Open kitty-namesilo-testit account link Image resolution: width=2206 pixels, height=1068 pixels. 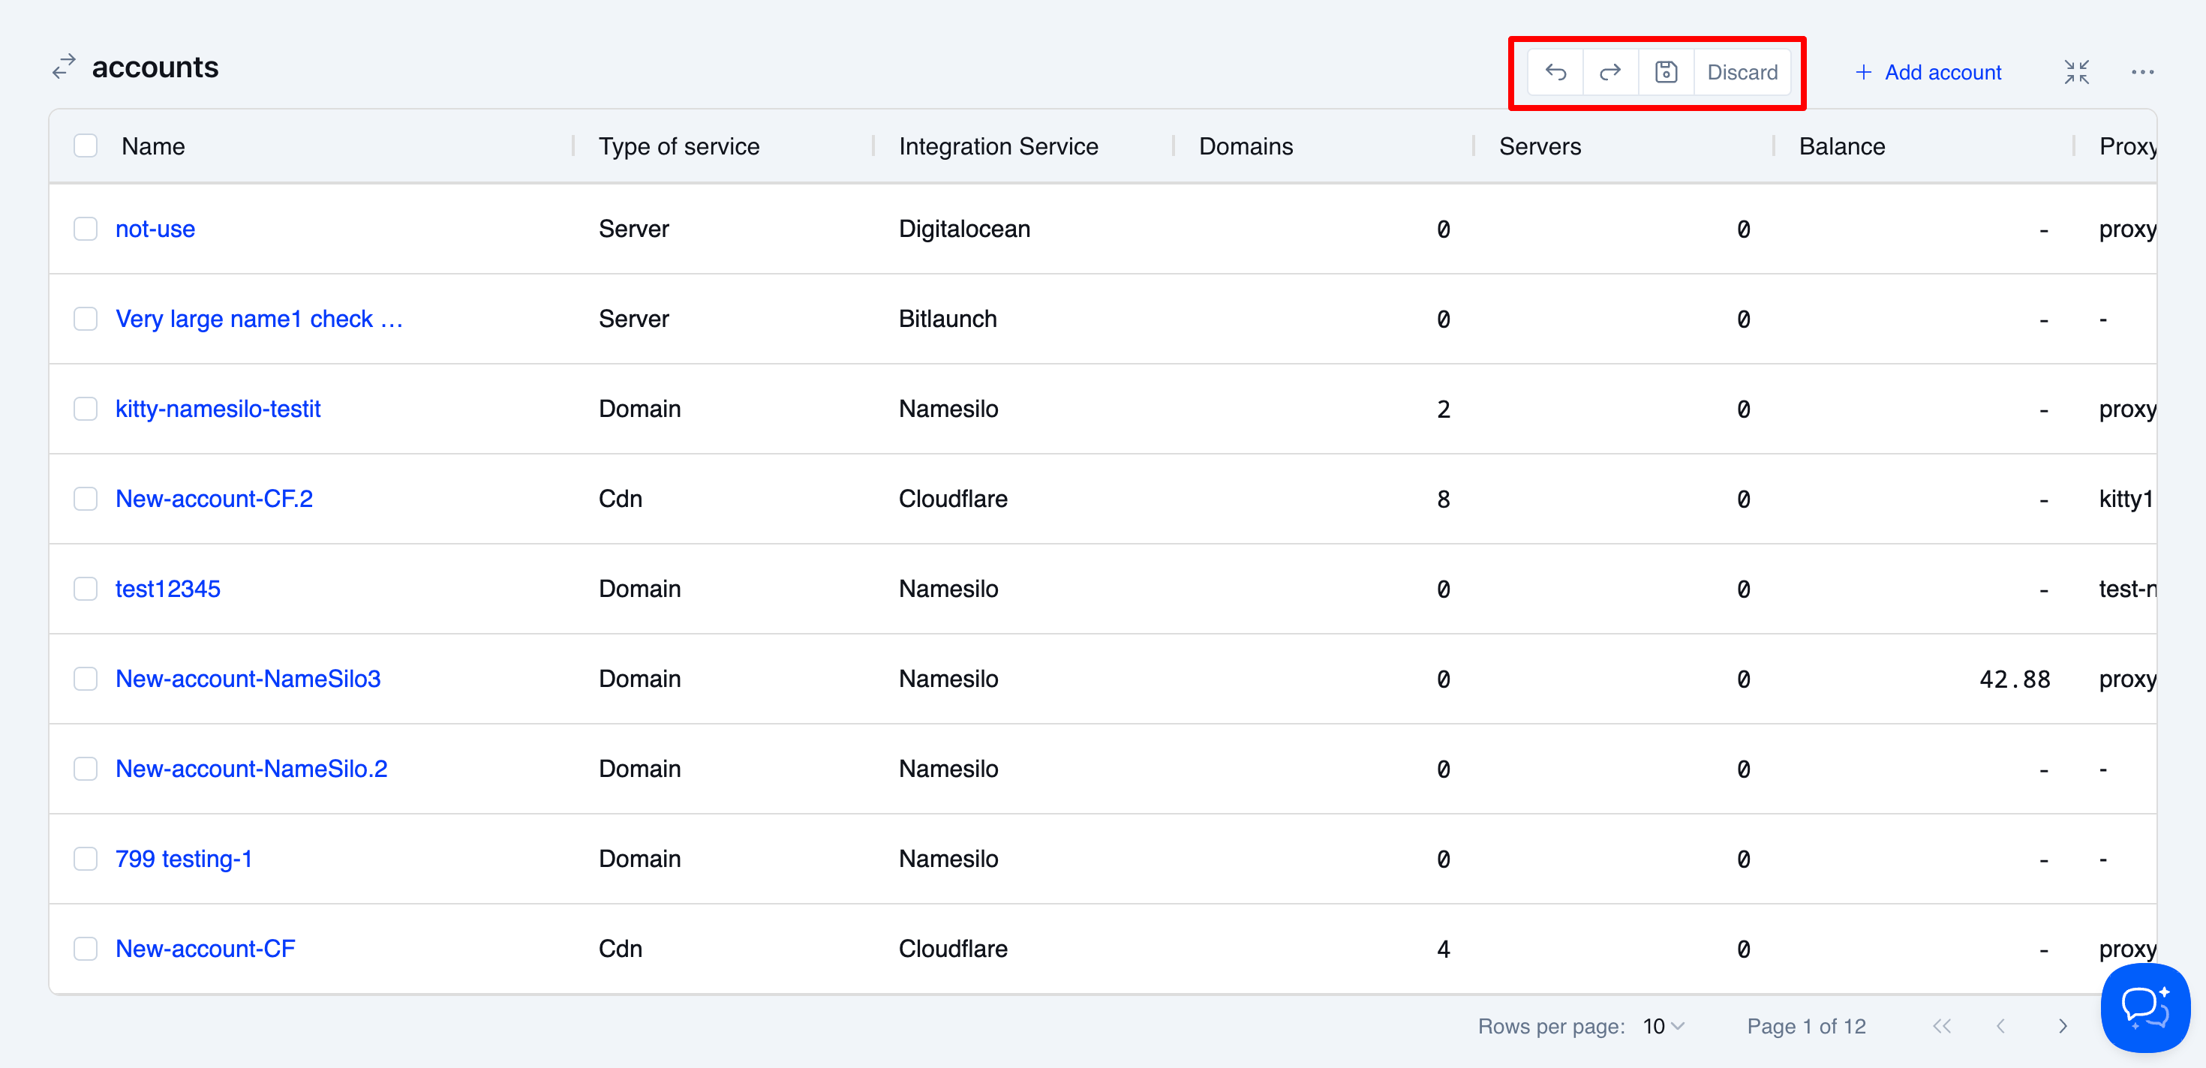218,408
